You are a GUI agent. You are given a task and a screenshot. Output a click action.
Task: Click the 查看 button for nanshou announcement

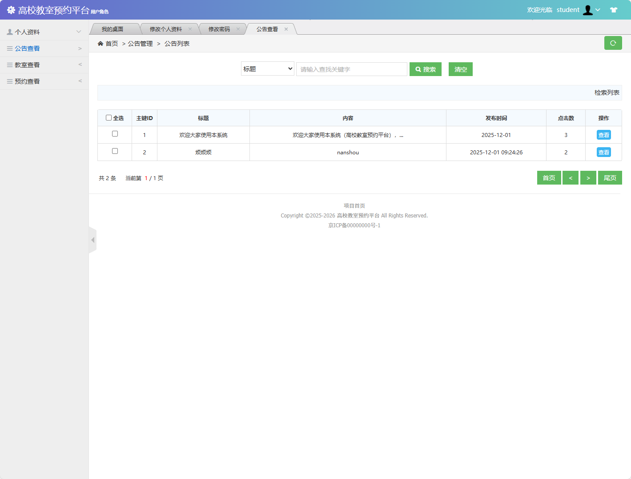click(x=603, y=152)
